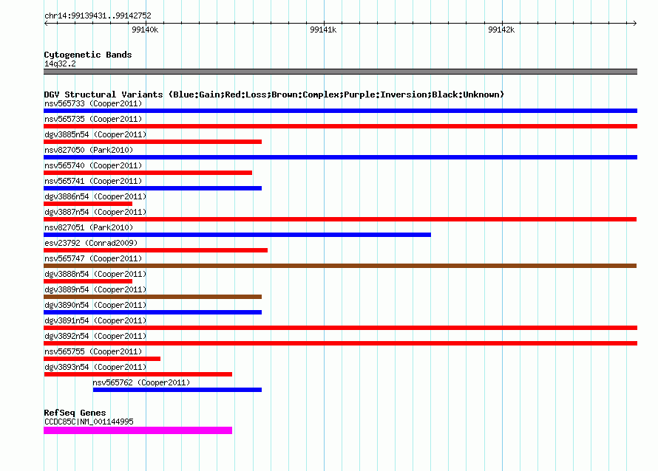Click the 99140k ruler tick label
The width and height of the screenshot is (658, 471).
coord(145,30)
